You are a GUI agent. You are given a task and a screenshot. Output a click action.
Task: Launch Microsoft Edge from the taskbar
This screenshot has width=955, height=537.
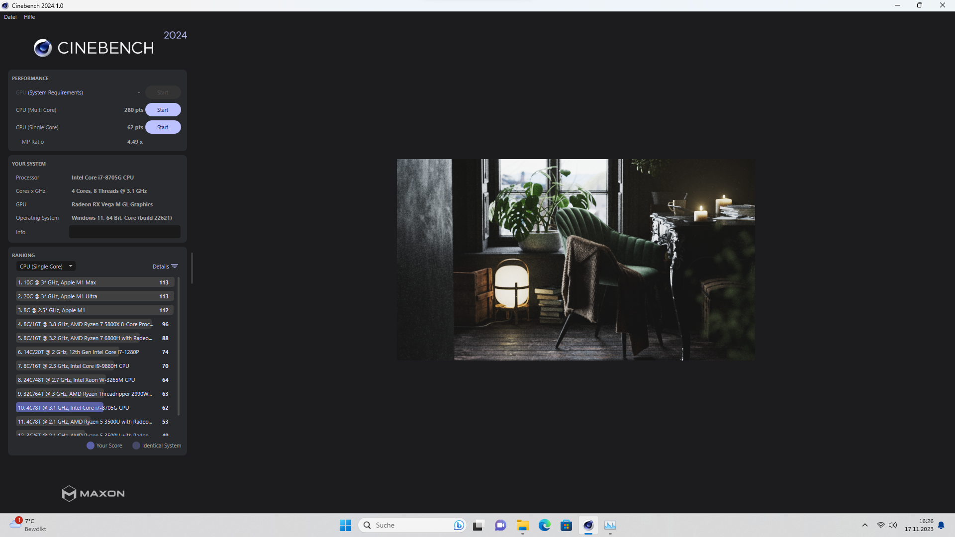coord(545,525)
